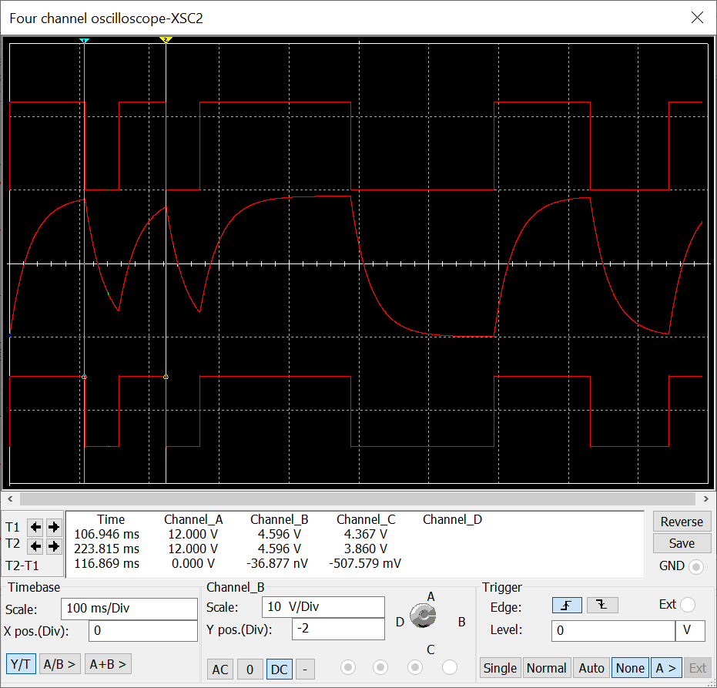The image size is (717, 688).
Task: Select falling edge trigger icon
Action: [602, 606]
